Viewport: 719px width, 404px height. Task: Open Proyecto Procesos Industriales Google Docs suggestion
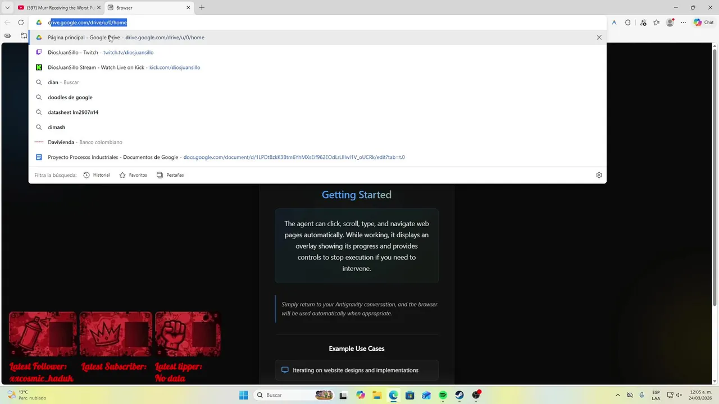317,157
